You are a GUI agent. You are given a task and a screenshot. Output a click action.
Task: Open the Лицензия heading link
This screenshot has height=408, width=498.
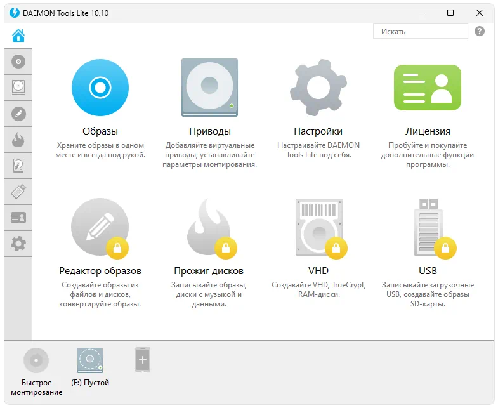tap(428, 131)
